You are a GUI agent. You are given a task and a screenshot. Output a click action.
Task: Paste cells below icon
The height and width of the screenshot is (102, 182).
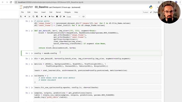tap(37, 17)
